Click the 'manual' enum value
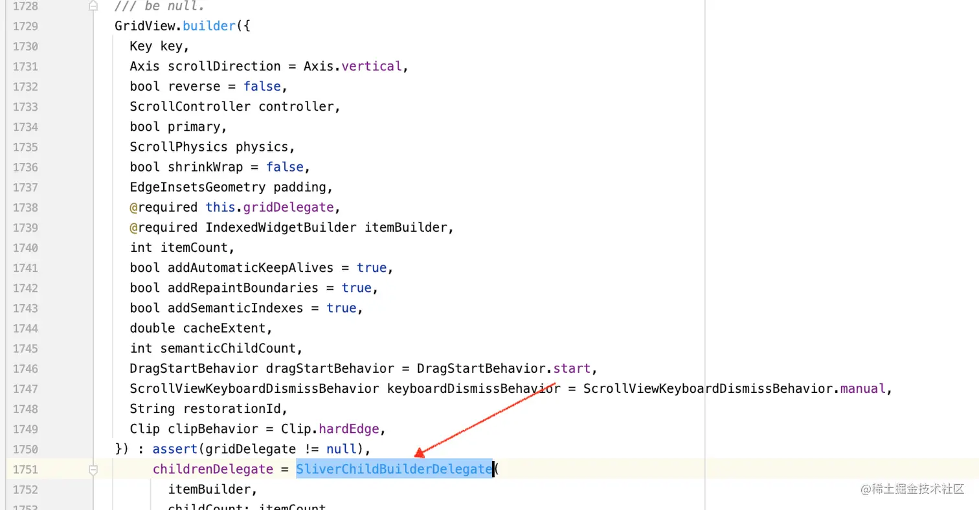 tap(862, 388)
